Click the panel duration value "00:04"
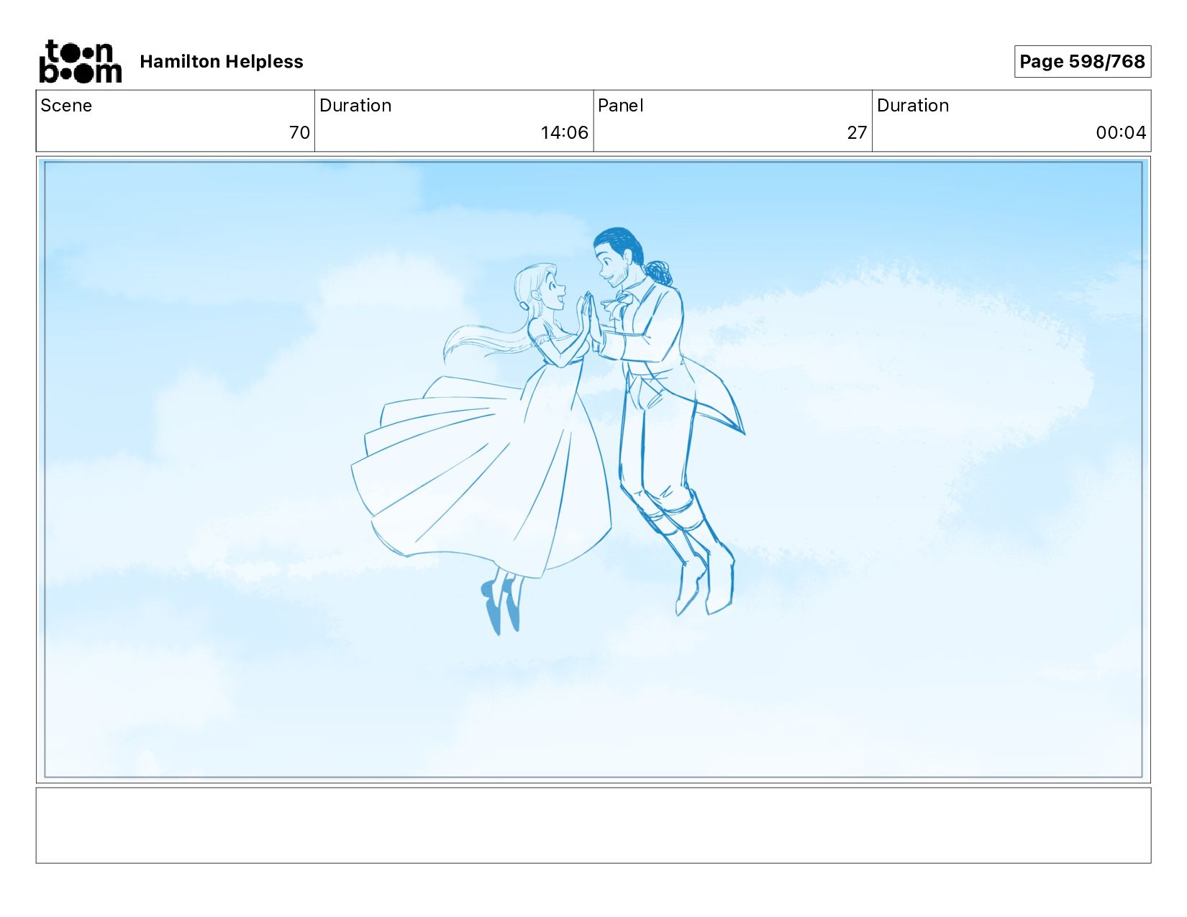The image size is (1187, 917). pos(1121,133)
